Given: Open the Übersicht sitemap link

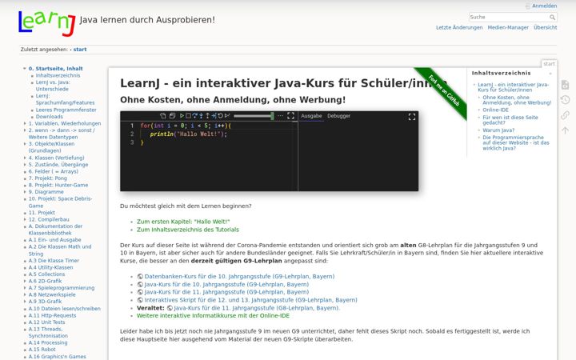Looking at the screenshot, I should [x=545, y=27].
